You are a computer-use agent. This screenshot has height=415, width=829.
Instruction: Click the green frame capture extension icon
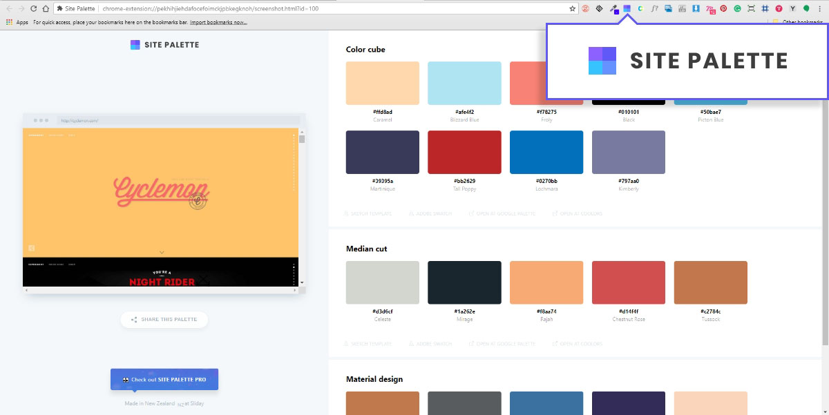click(752, 9)
